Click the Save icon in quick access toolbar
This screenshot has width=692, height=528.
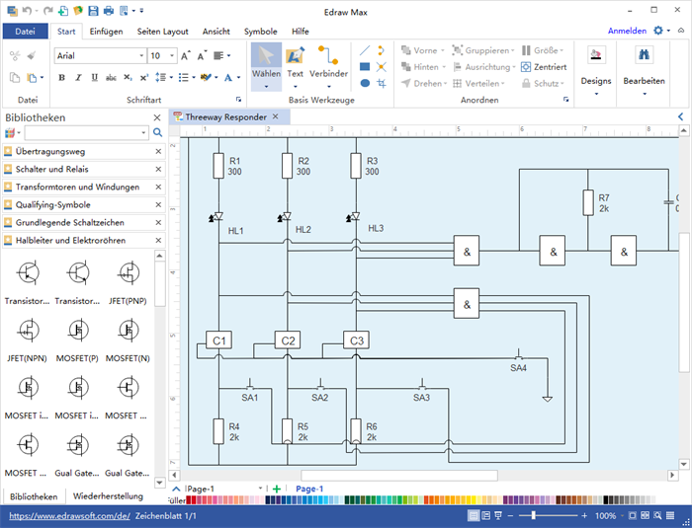pyautogui.click(x=93, y=11)
